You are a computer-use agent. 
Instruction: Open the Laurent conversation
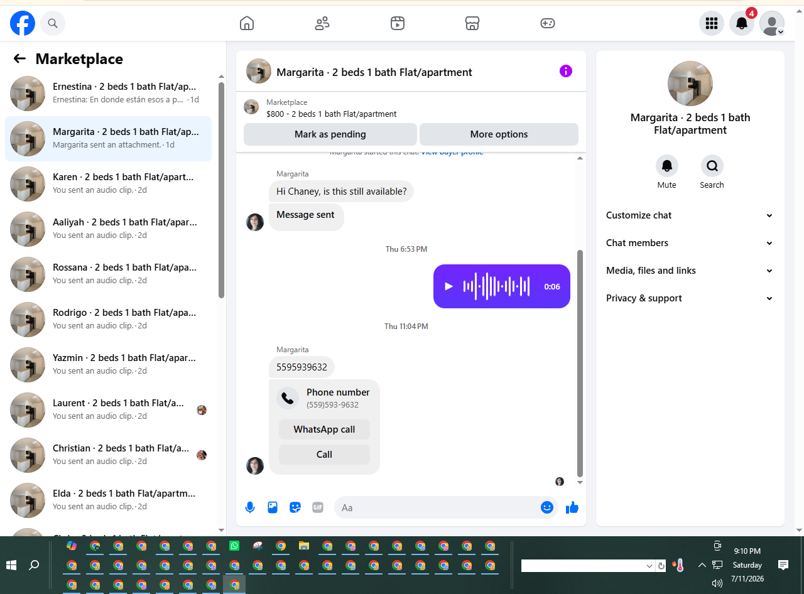click(x=108, y=410)
